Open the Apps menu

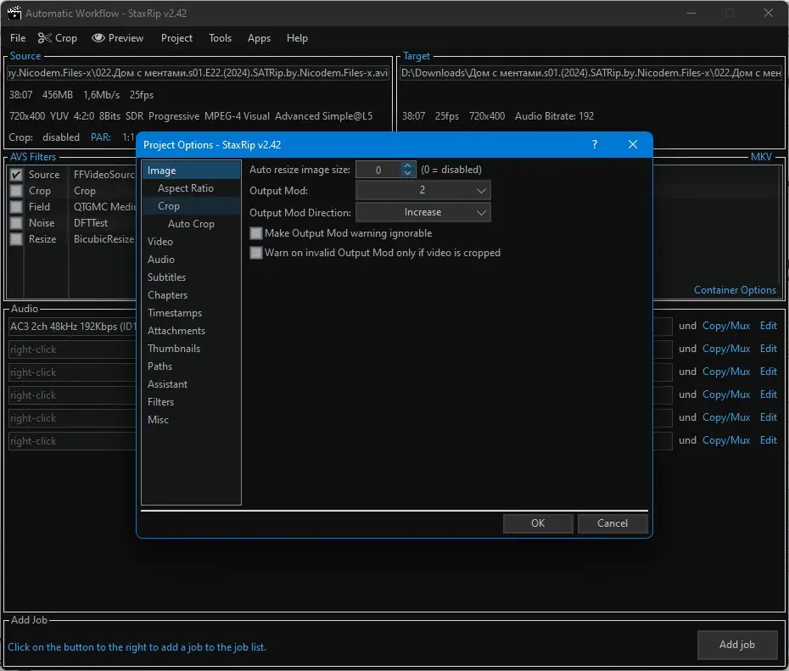click(259, 38)
